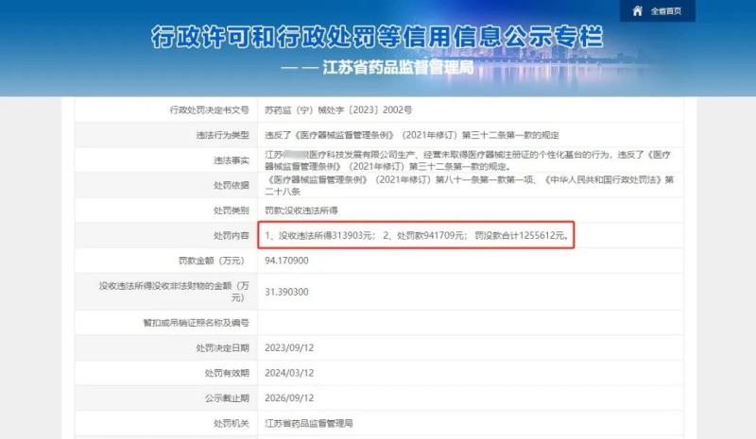Click the 处罚机关 value 江苏省药品监督管理局
The width and height of the screenshot is (756, 439).
coord(315,422)
